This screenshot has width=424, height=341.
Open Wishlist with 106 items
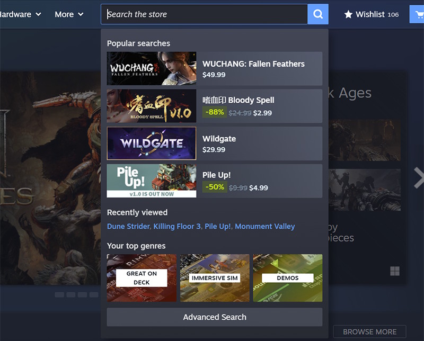(x=372, y=14)
